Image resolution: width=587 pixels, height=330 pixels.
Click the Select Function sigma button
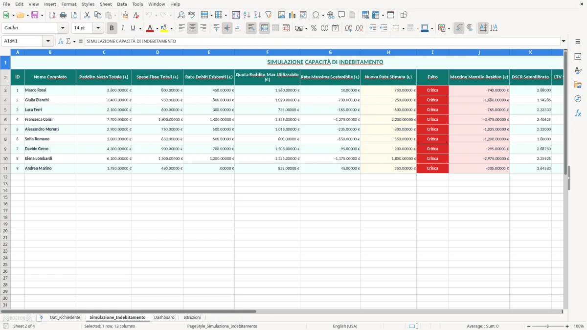pyautogui.click(x=68, y=41)
